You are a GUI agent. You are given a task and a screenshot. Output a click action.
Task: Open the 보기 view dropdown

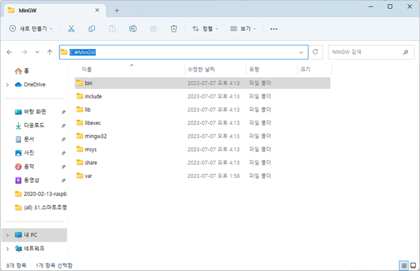tap(243, 29)
